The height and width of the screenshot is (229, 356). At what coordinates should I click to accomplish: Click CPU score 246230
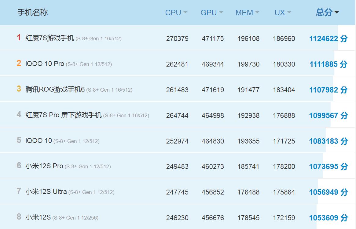(x=177, y=218)
